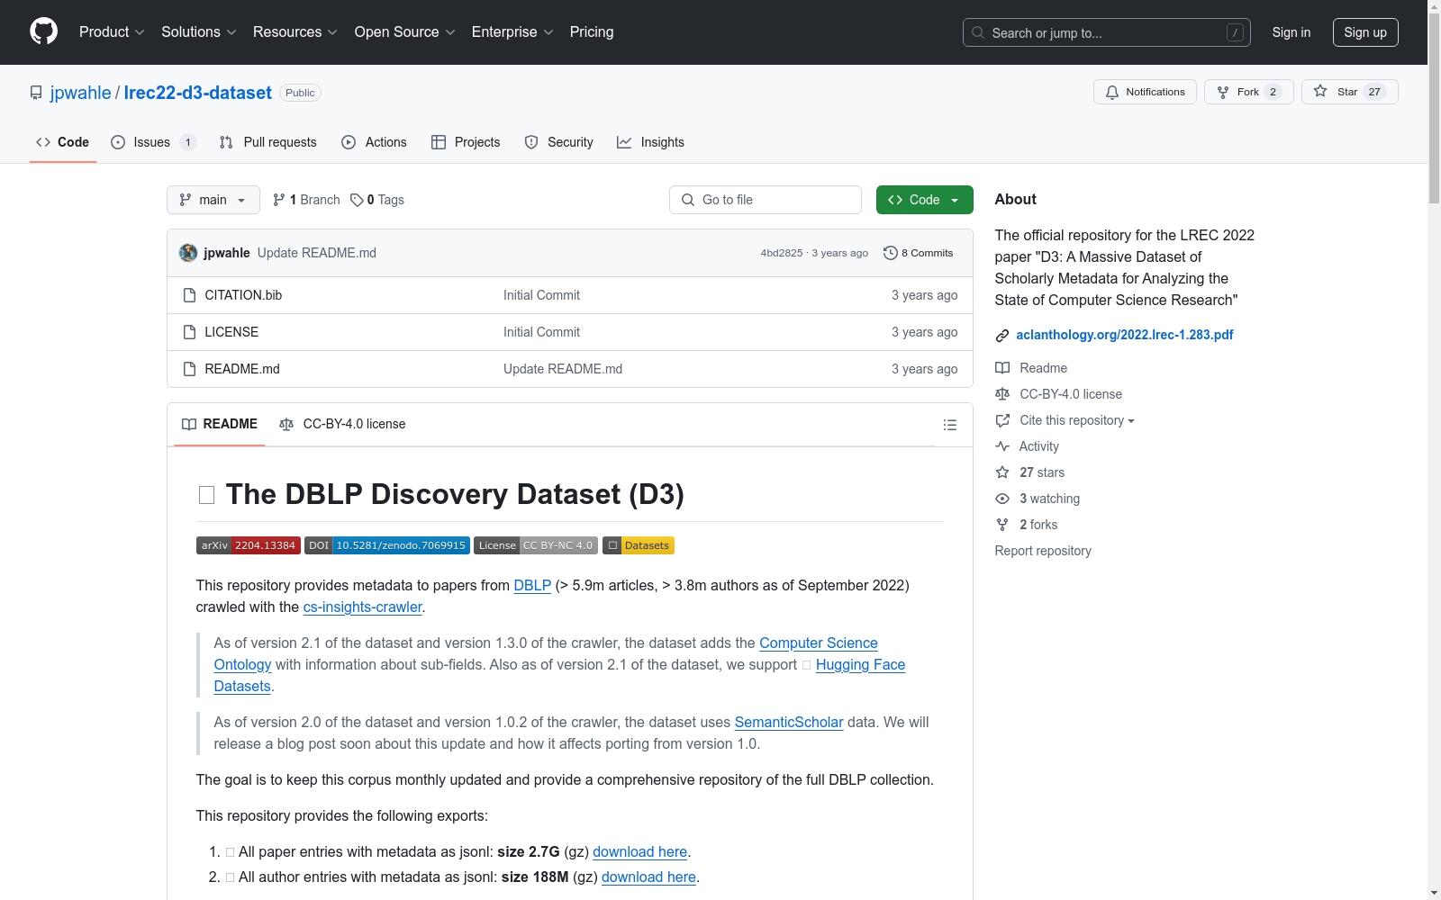Open the Pricing page

pos(592,32)
